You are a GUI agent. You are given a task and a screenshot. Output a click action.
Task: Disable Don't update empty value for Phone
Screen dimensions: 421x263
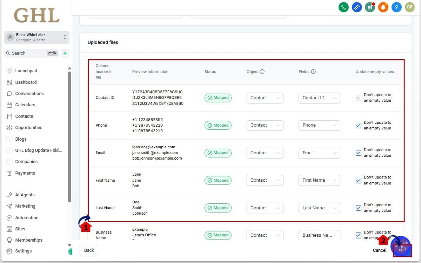[359, 125]
